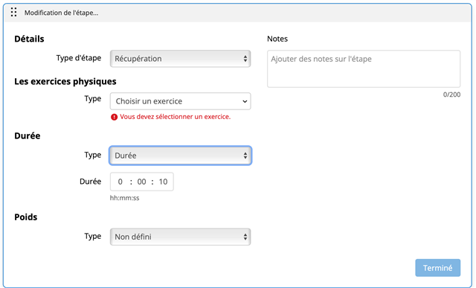Screen dimensions: 476x288
Task: Click the Non défini selector arrows
Action: (245, 237)
